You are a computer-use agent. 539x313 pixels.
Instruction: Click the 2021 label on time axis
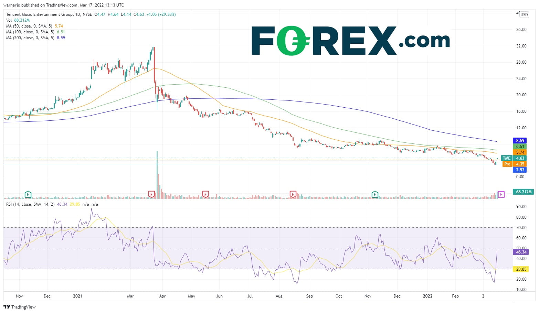[78, 296]
